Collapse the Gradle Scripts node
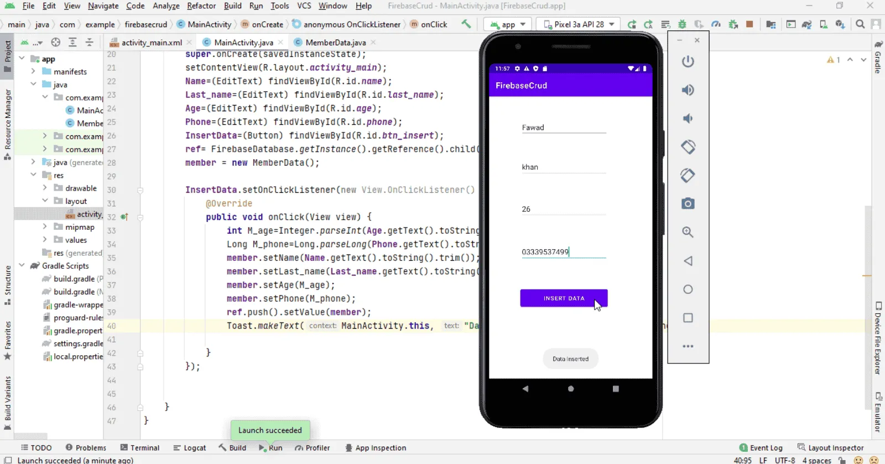885x464 pixels. point(22,266)
